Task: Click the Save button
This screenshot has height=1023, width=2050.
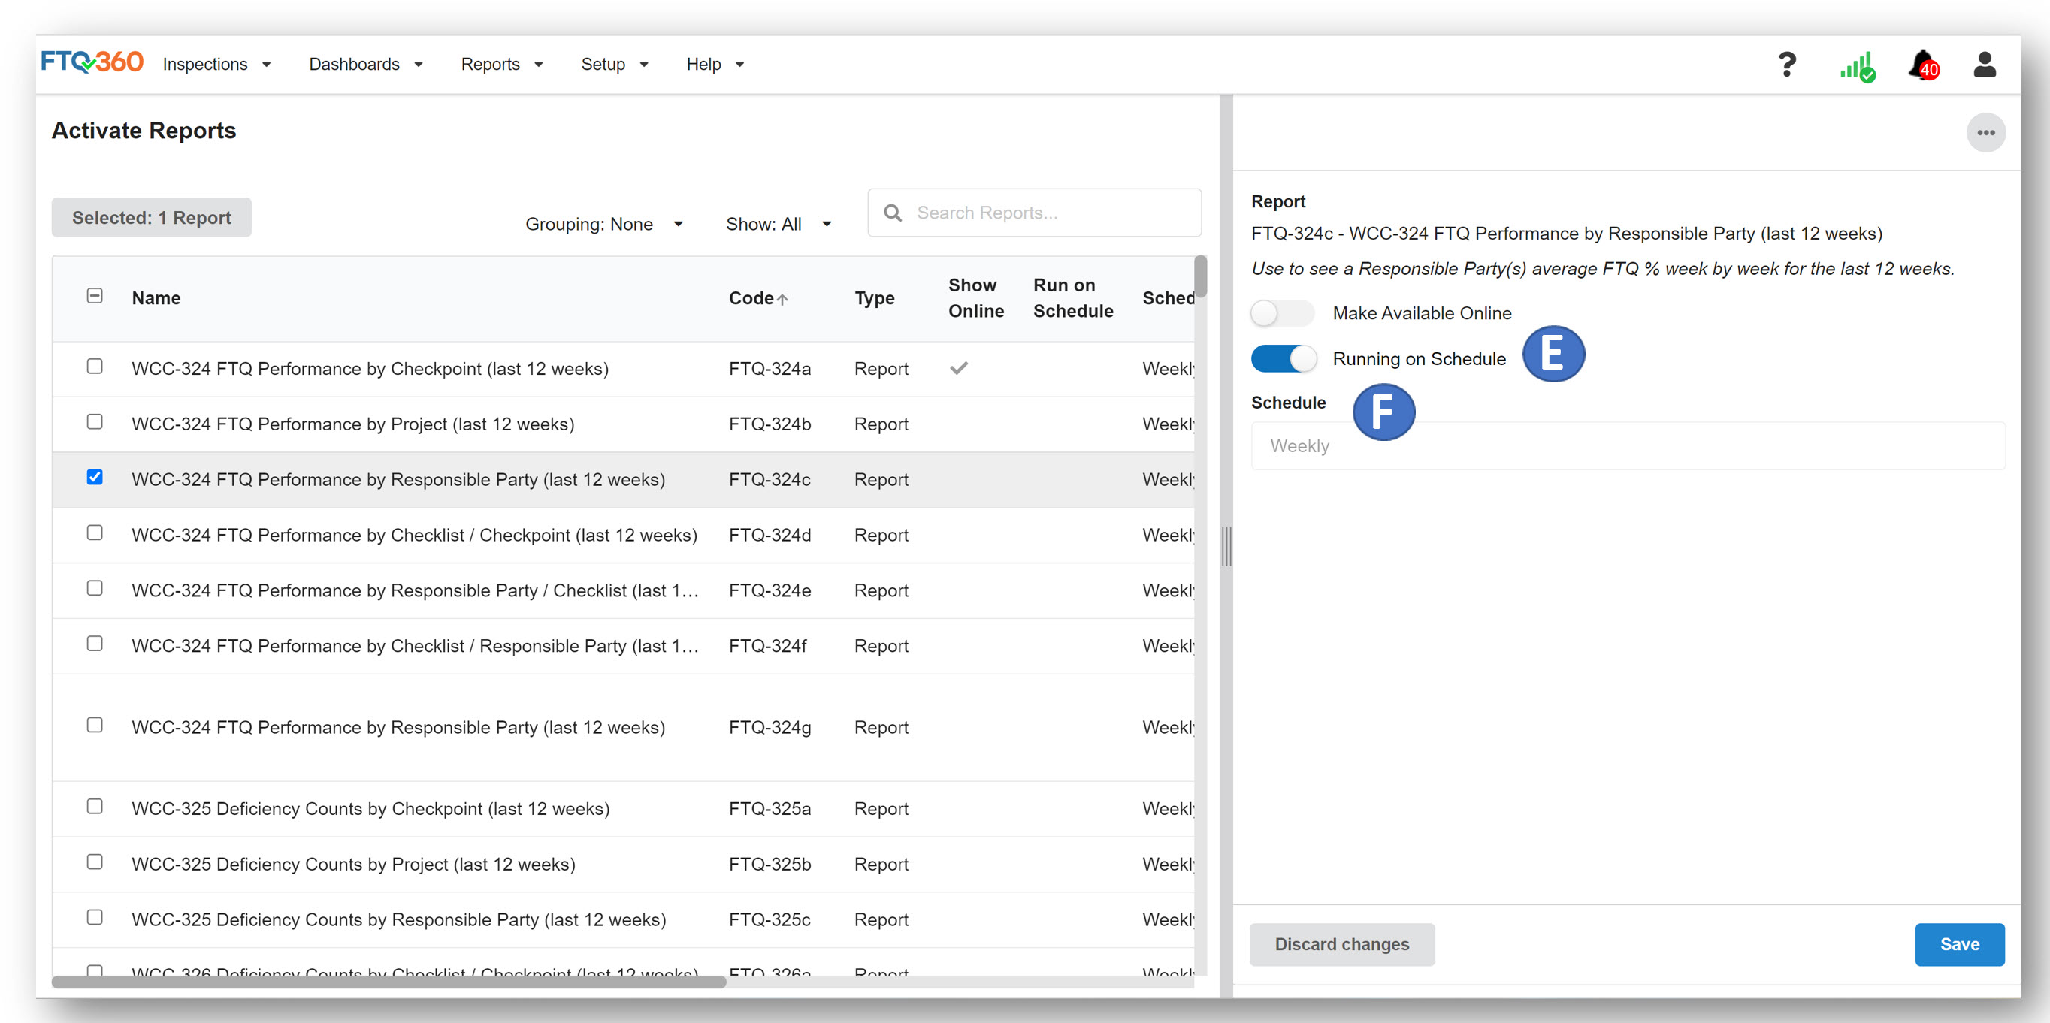Action: coord(1959,944)
